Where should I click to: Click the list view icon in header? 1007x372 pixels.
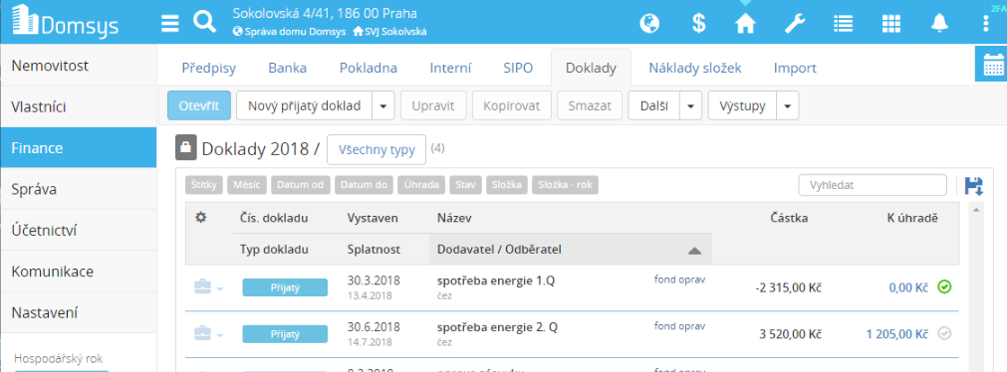point(843,24)
